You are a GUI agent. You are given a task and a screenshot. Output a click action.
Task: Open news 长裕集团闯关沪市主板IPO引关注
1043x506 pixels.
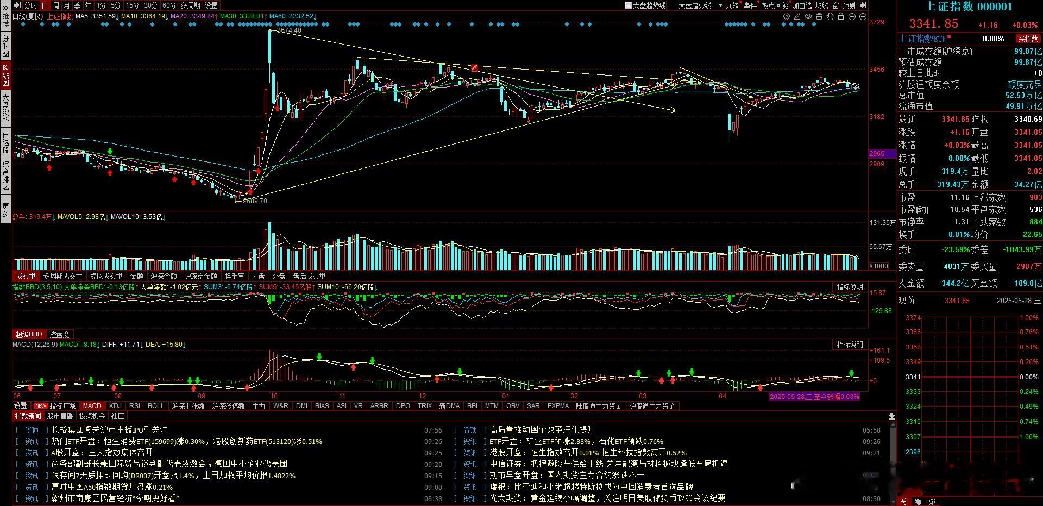109,430
